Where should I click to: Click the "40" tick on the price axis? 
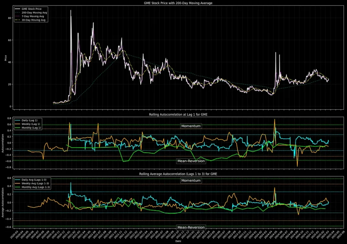pyautogui.click(x=9, y=62)
